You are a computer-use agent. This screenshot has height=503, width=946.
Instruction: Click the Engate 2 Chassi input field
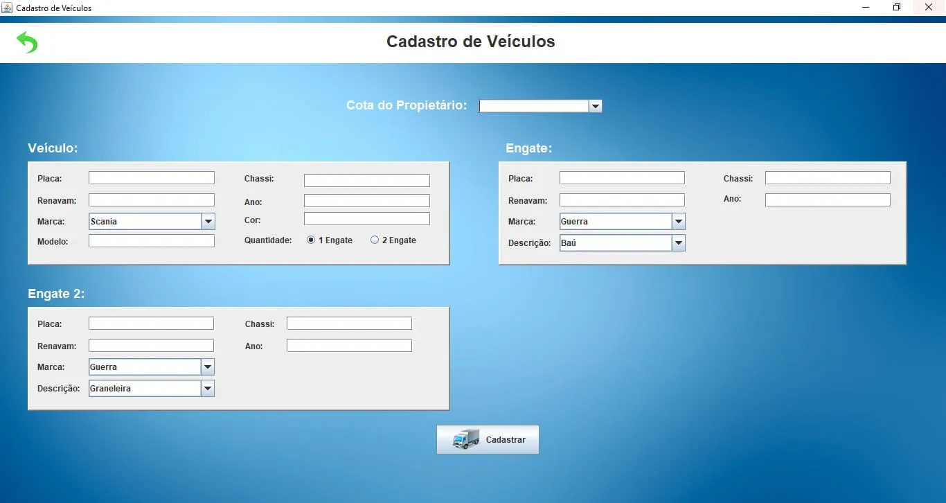[349, 324]
